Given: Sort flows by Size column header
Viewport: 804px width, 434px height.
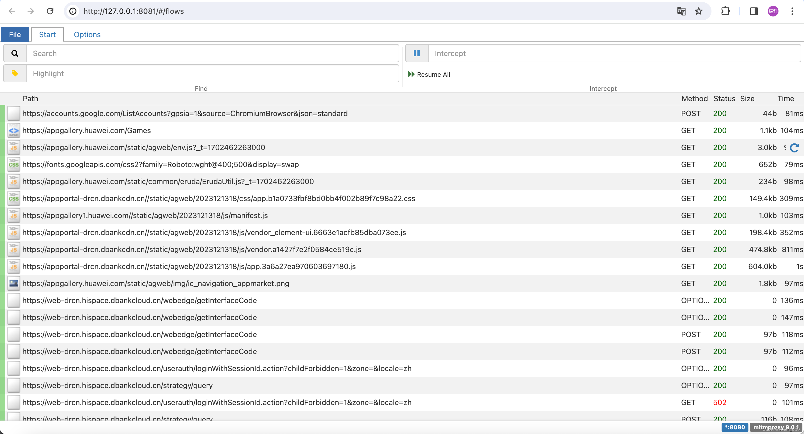Looking at the screenshot, I should click(x=747, y=99).
